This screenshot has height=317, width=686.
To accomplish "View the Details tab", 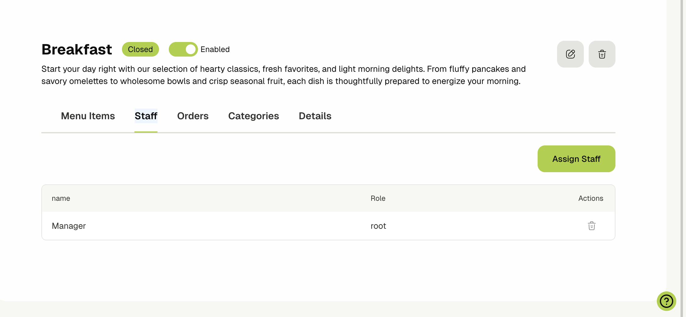I will pyautogui.click(x=315, y=116).
